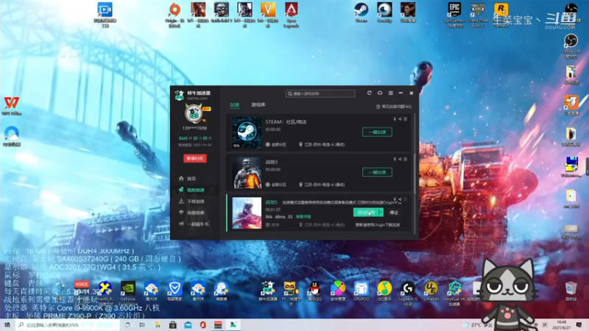Open the Windows Start menu
The width and height of the screenshot is (589, 331).
coord(7,324)
